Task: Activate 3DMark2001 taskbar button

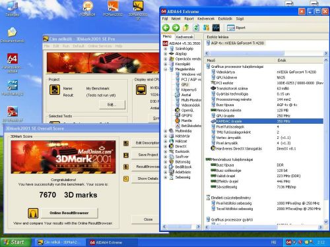Action: (59, 242)
